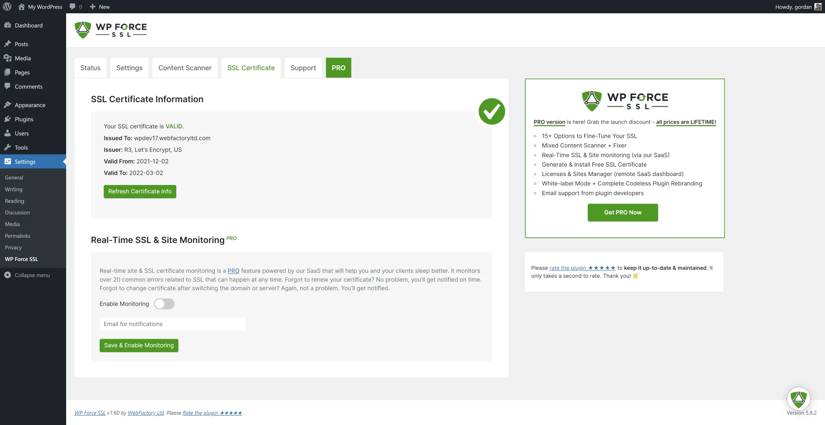Select the Posts pin icon
The height and width of the screenshot is (425, 825).
(8, 44)
